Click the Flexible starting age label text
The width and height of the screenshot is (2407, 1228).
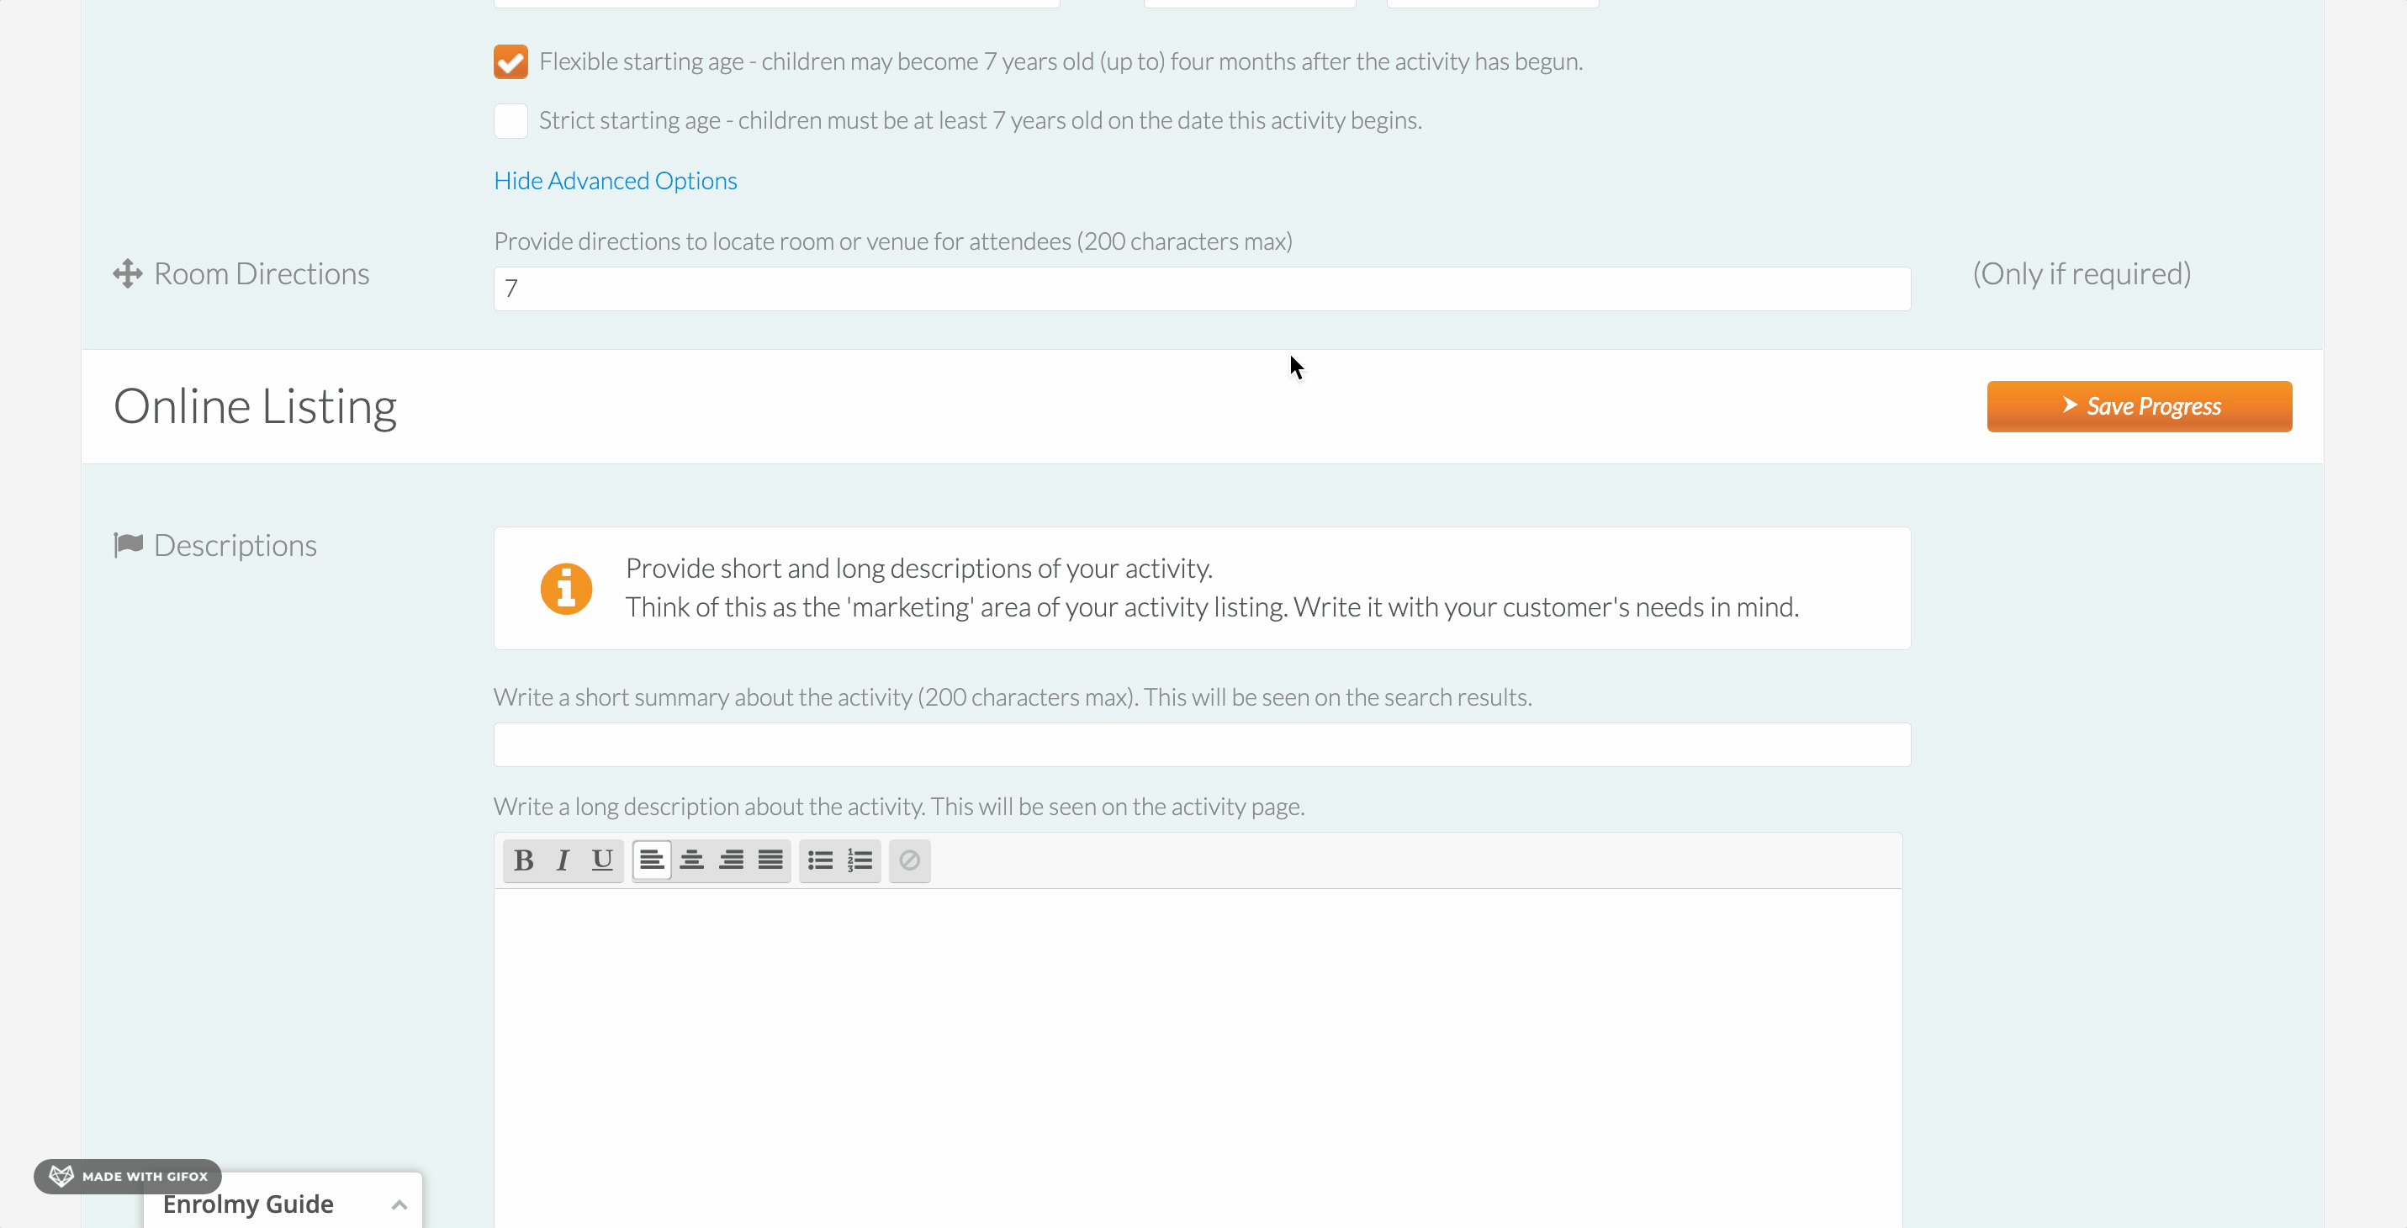(1061, 61)
